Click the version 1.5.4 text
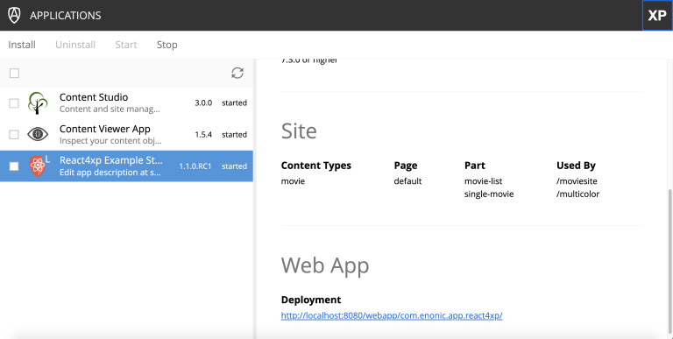The width and height of the screenshot is (673, 339). (203, 134)
